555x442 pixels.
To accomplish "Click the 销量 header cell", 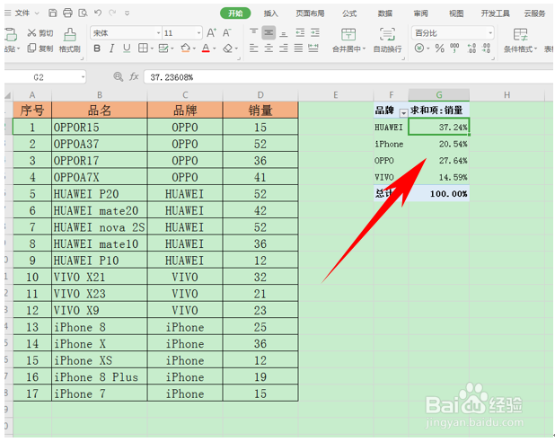I will [260, 110].
